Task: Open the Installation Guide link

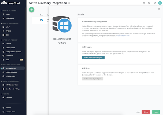Action: 123,36
